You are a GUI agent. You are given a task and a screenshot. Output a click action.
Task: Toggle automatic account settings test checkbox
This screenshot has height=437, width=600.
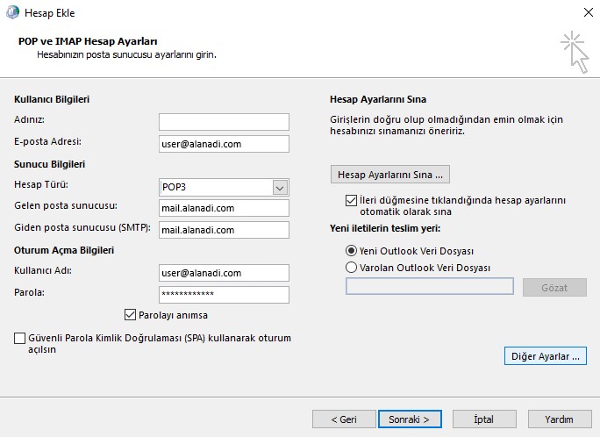(351, 201)
